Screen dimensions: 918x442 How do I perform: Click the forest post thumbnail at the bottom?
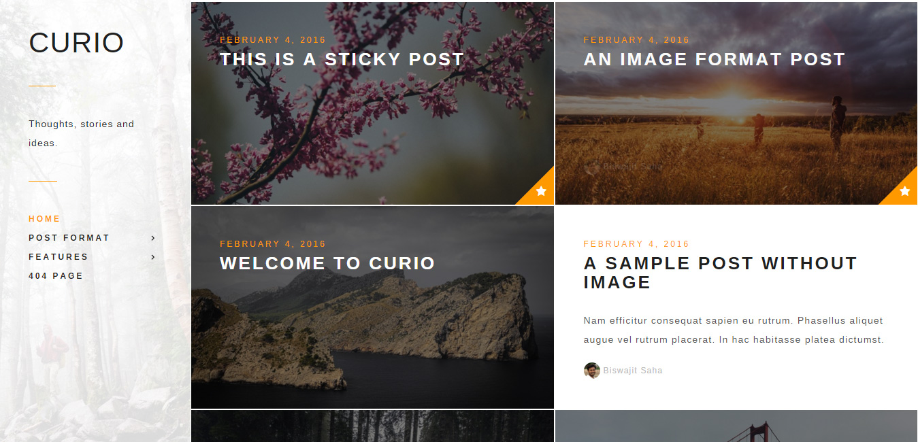click(x=372, y=426)
